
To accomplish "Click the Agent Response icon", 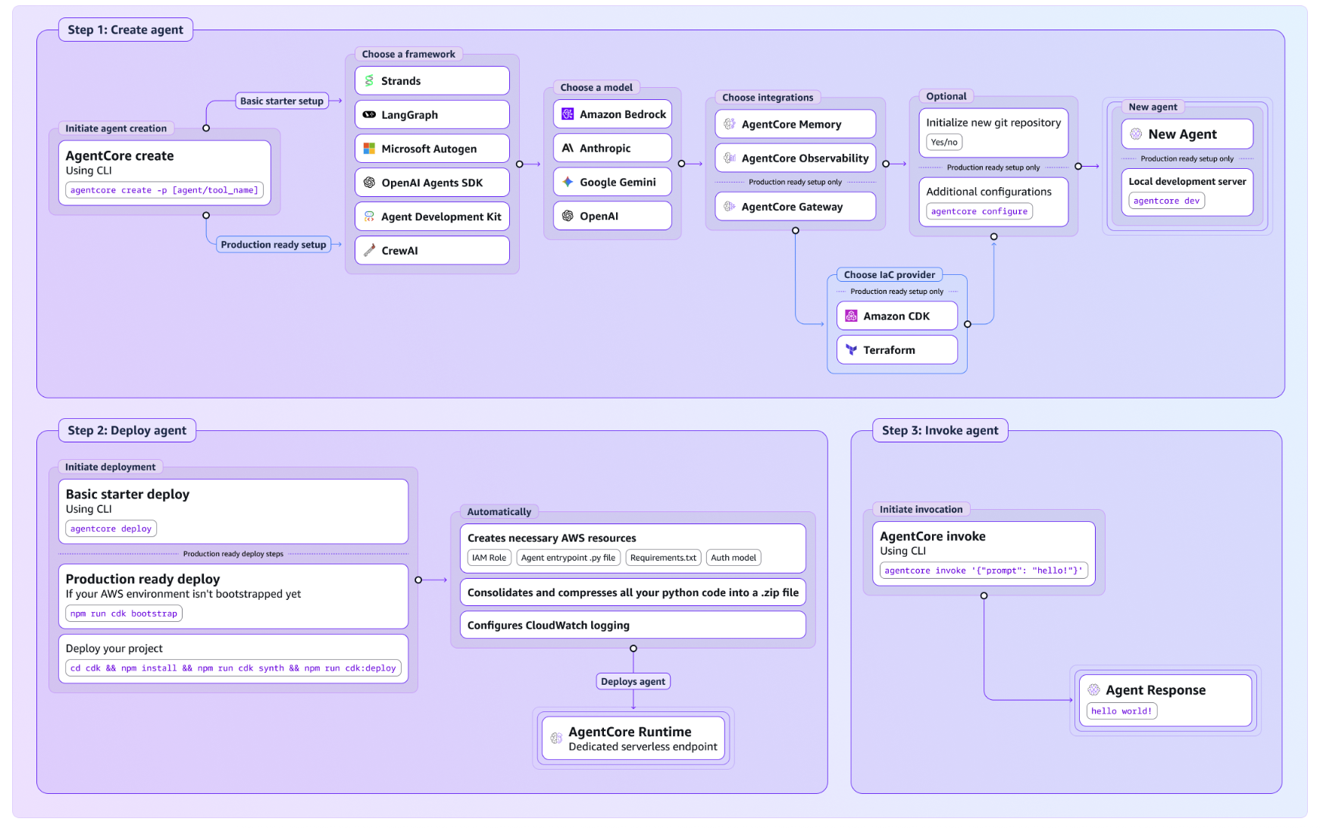I will tap(1093, 690).
